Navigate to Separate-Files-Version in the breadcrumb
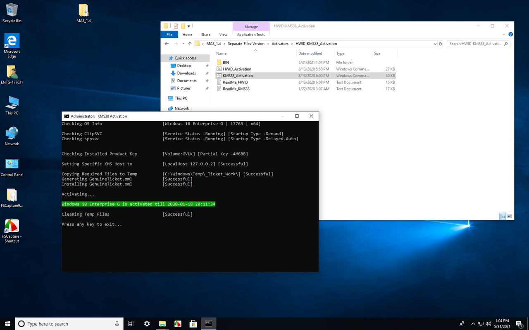The image size is (529, 330). coord(246,44)
